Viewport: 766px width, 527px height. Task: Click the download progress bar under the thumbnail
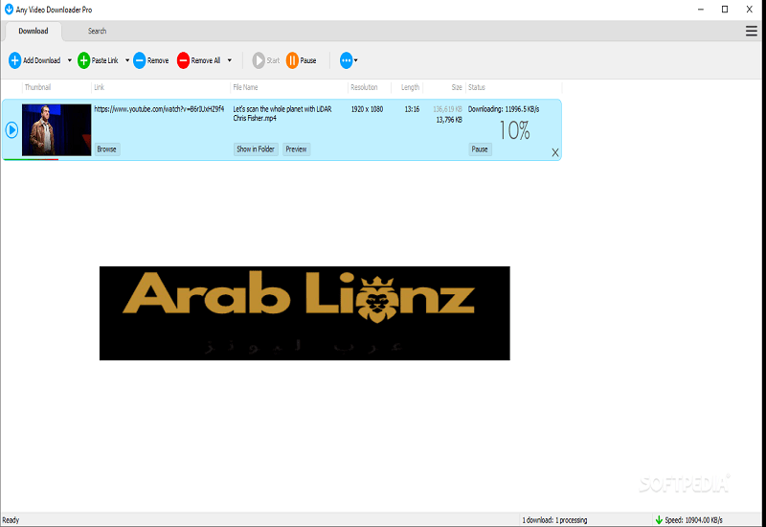click(31, 159)
